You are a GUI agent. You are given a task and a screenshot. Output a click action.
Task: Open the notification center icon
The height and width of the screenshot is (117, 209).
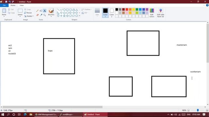(x=204, y=114)
